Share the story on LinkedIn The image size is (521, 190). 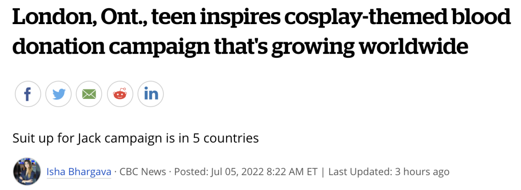(x=151, y=94)
